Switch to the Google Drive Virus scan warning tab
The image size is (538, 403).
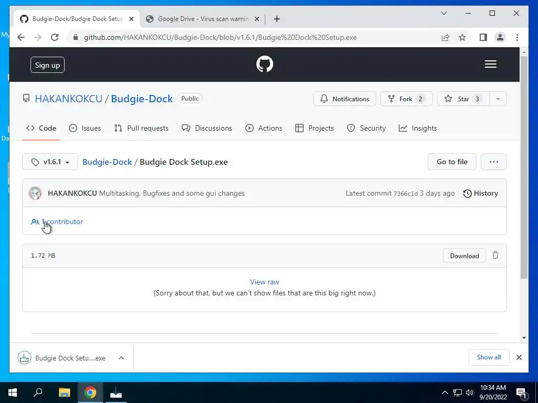coord(198,19)
